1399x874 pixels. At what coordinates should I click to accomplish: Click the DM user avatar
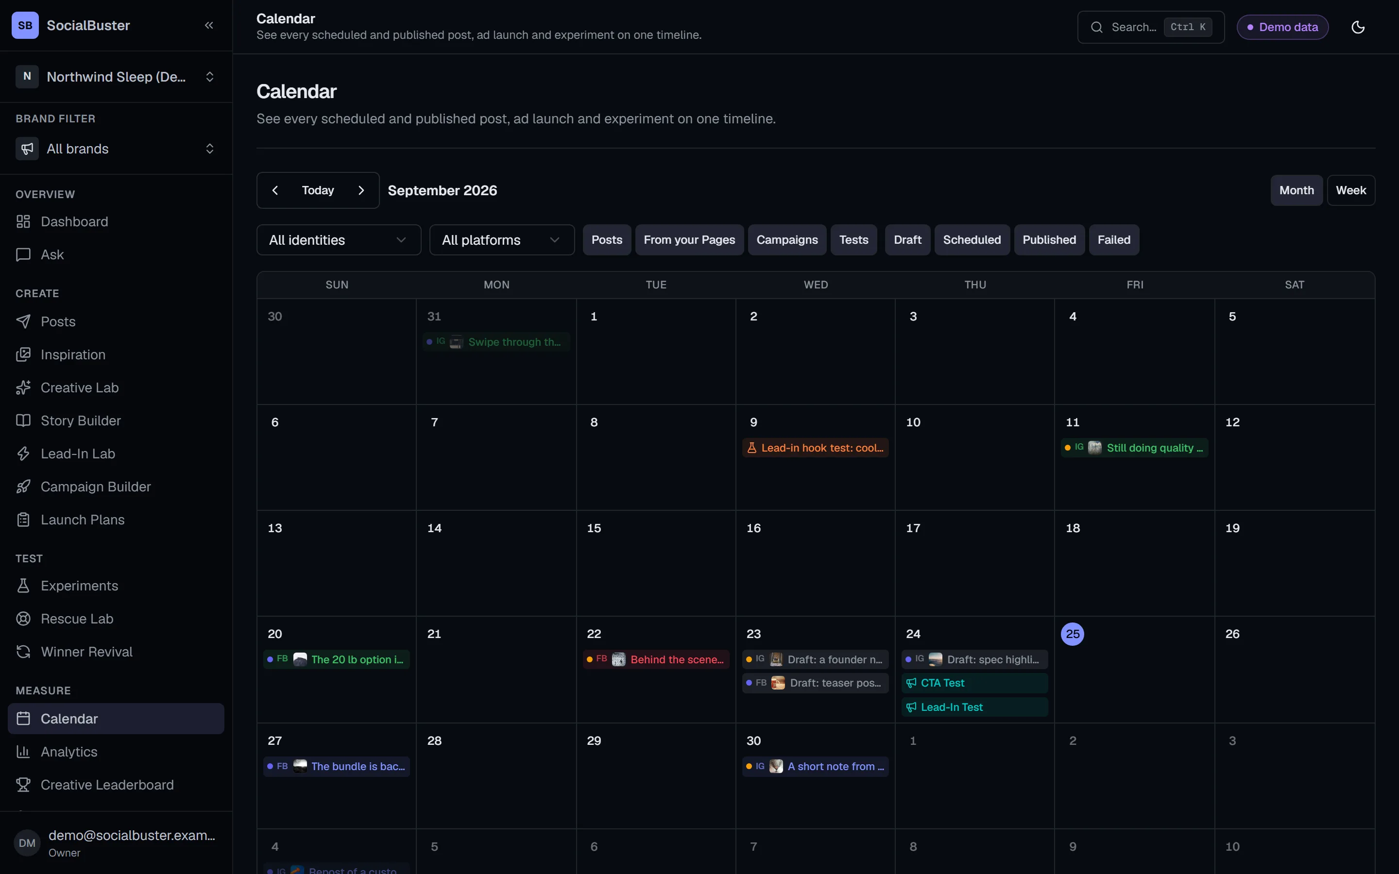(27, 843)
